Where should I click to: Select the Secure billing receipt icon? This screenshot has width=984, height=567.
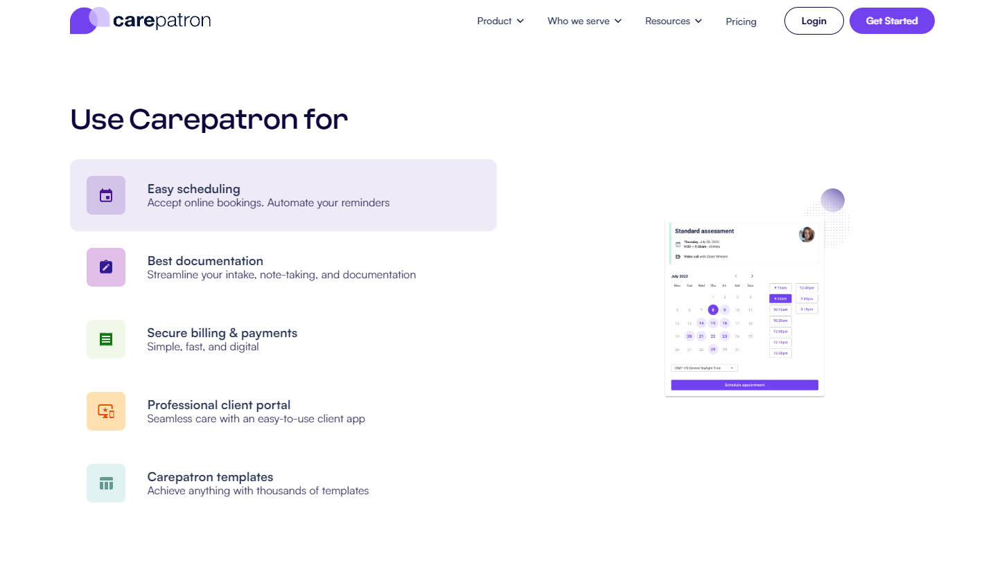point(105,339)
